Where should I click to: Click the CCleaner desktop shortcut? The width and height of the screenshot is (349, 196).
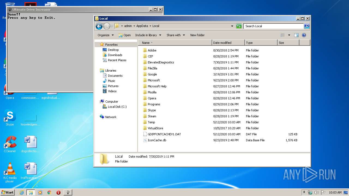pos(10,145)
